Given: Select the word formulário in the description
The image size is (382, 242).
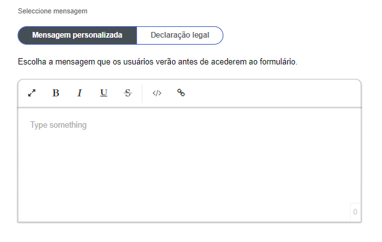Looking at the screenshot, I should [x=278, y=62].
